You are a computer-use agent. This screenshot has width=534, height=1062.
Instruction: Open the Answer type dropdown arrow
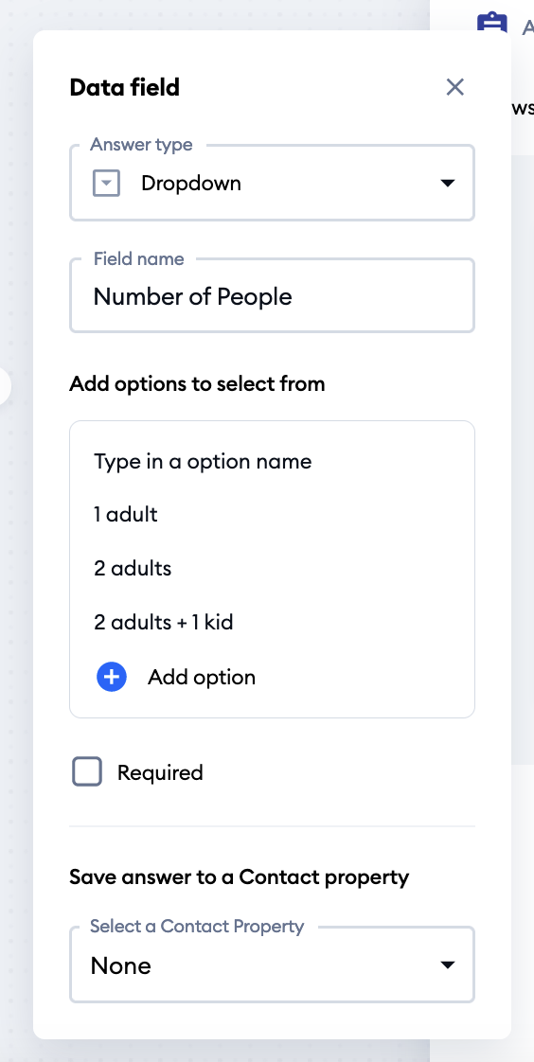(447, 183)
